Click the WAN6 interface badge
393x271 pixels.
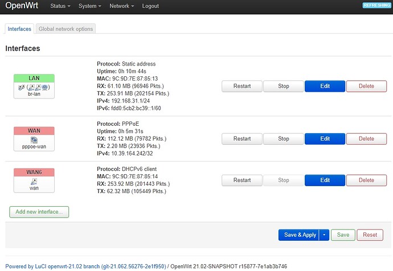pyautogui.click(x=34, y=180)
